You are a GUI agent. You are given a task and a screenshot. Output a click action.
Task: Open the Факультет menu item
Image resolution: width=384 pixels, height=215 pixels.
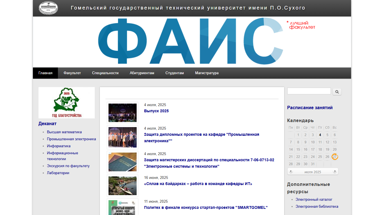pyautogui.click(x=72, y=73)
